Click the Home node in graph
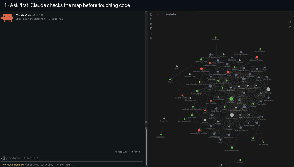This screenshot has width=294, height=167. pyautogui.click(x=211, y=86)
